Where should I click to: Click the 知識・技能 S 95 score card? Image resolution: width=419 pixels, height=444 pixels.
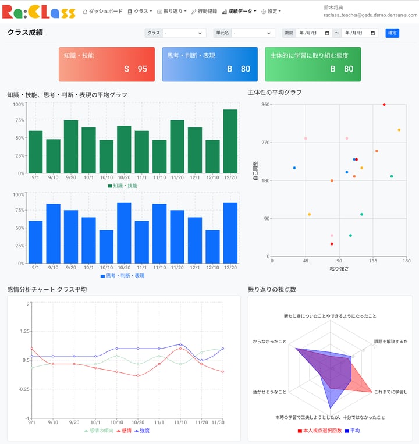(106, 65)
